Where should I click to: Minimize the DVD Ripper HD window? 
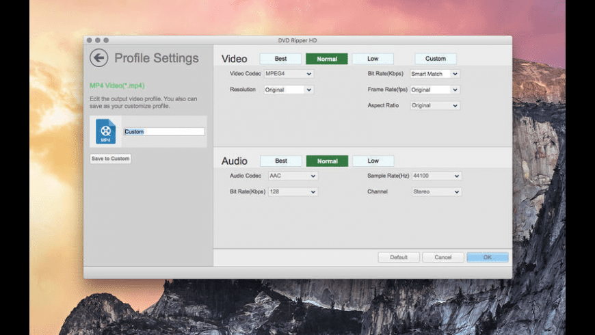click(x=98, y=40)
